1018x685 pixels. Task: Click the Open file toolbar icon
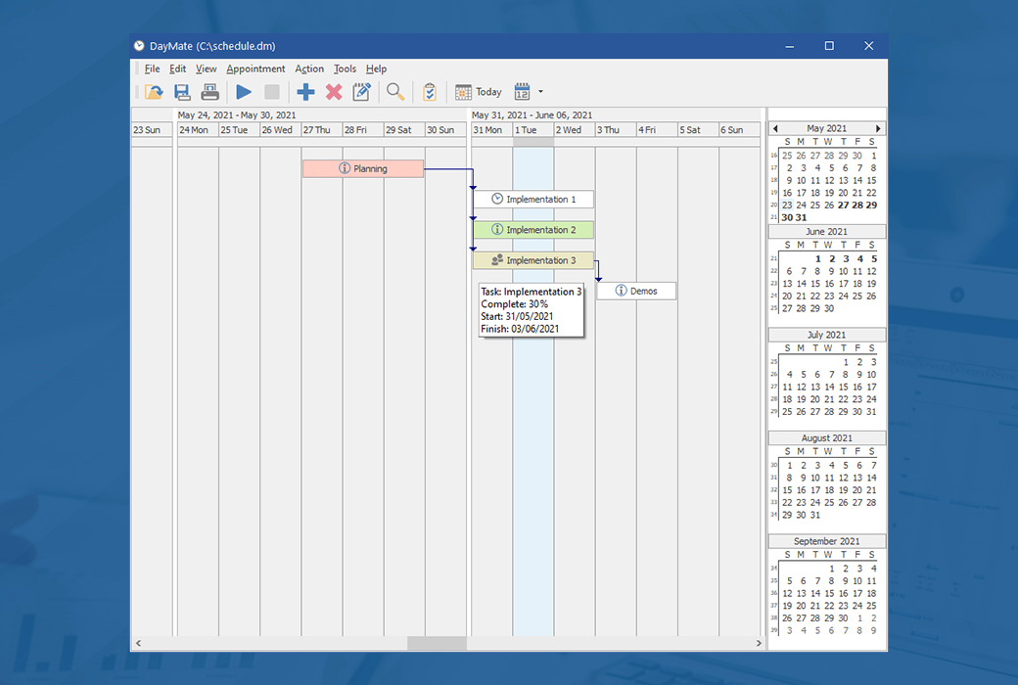tap(154, 92)
